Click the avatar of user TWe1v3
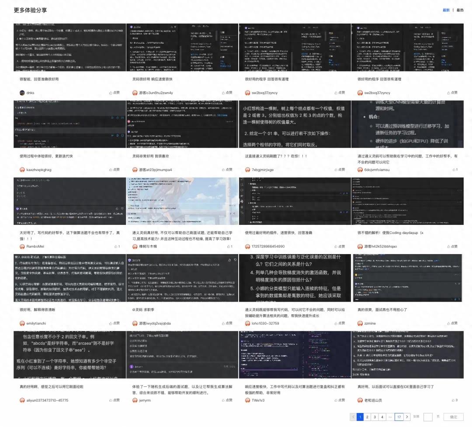Screen dimensions: 472x427 [x=248, y=400]
